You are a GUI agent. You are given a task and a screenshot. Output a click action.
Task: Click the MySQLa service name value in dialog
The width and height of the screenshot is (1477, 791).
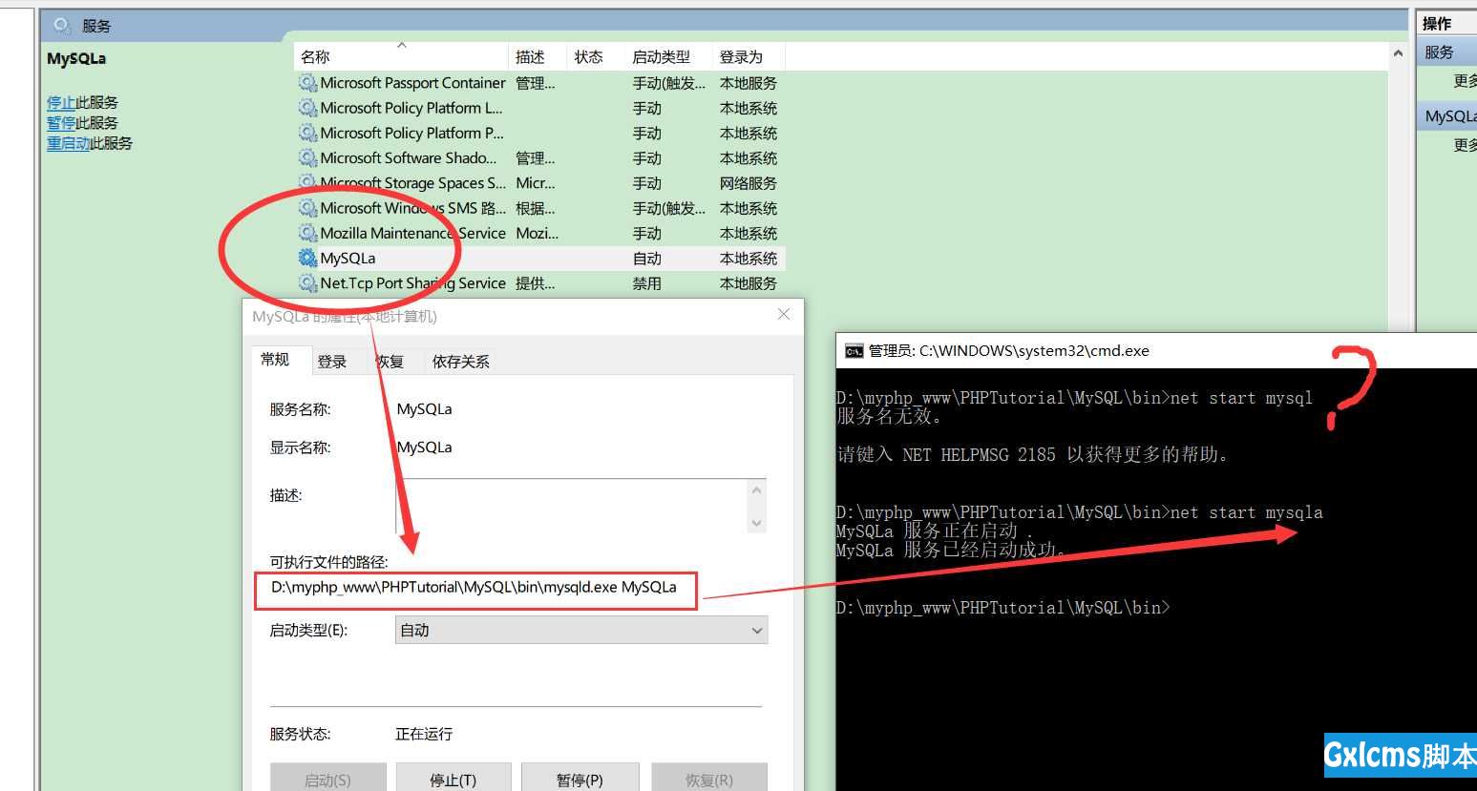424,409
